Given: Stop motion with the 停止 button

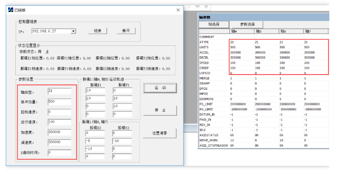Looking at the screenshot, I should tap(160, 110).
